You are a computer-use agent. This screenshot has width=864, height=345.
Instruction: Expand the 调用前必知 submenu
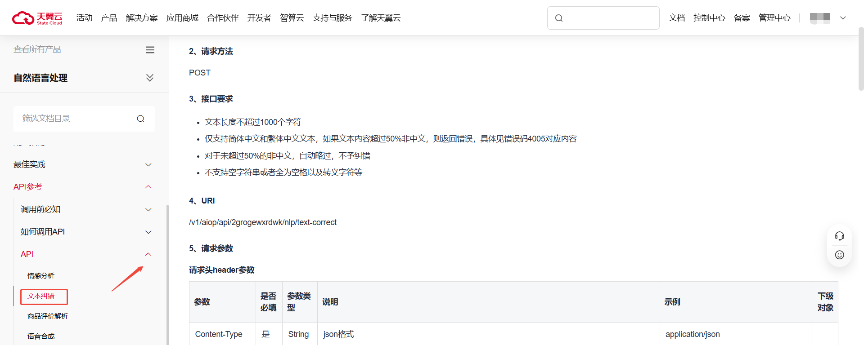click(148, 210)
